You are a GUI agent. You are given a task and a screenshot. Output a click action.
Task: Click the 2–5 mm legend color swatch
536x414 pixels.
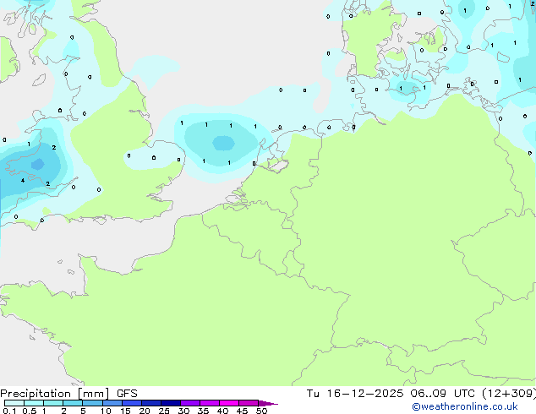coord(73,403)
